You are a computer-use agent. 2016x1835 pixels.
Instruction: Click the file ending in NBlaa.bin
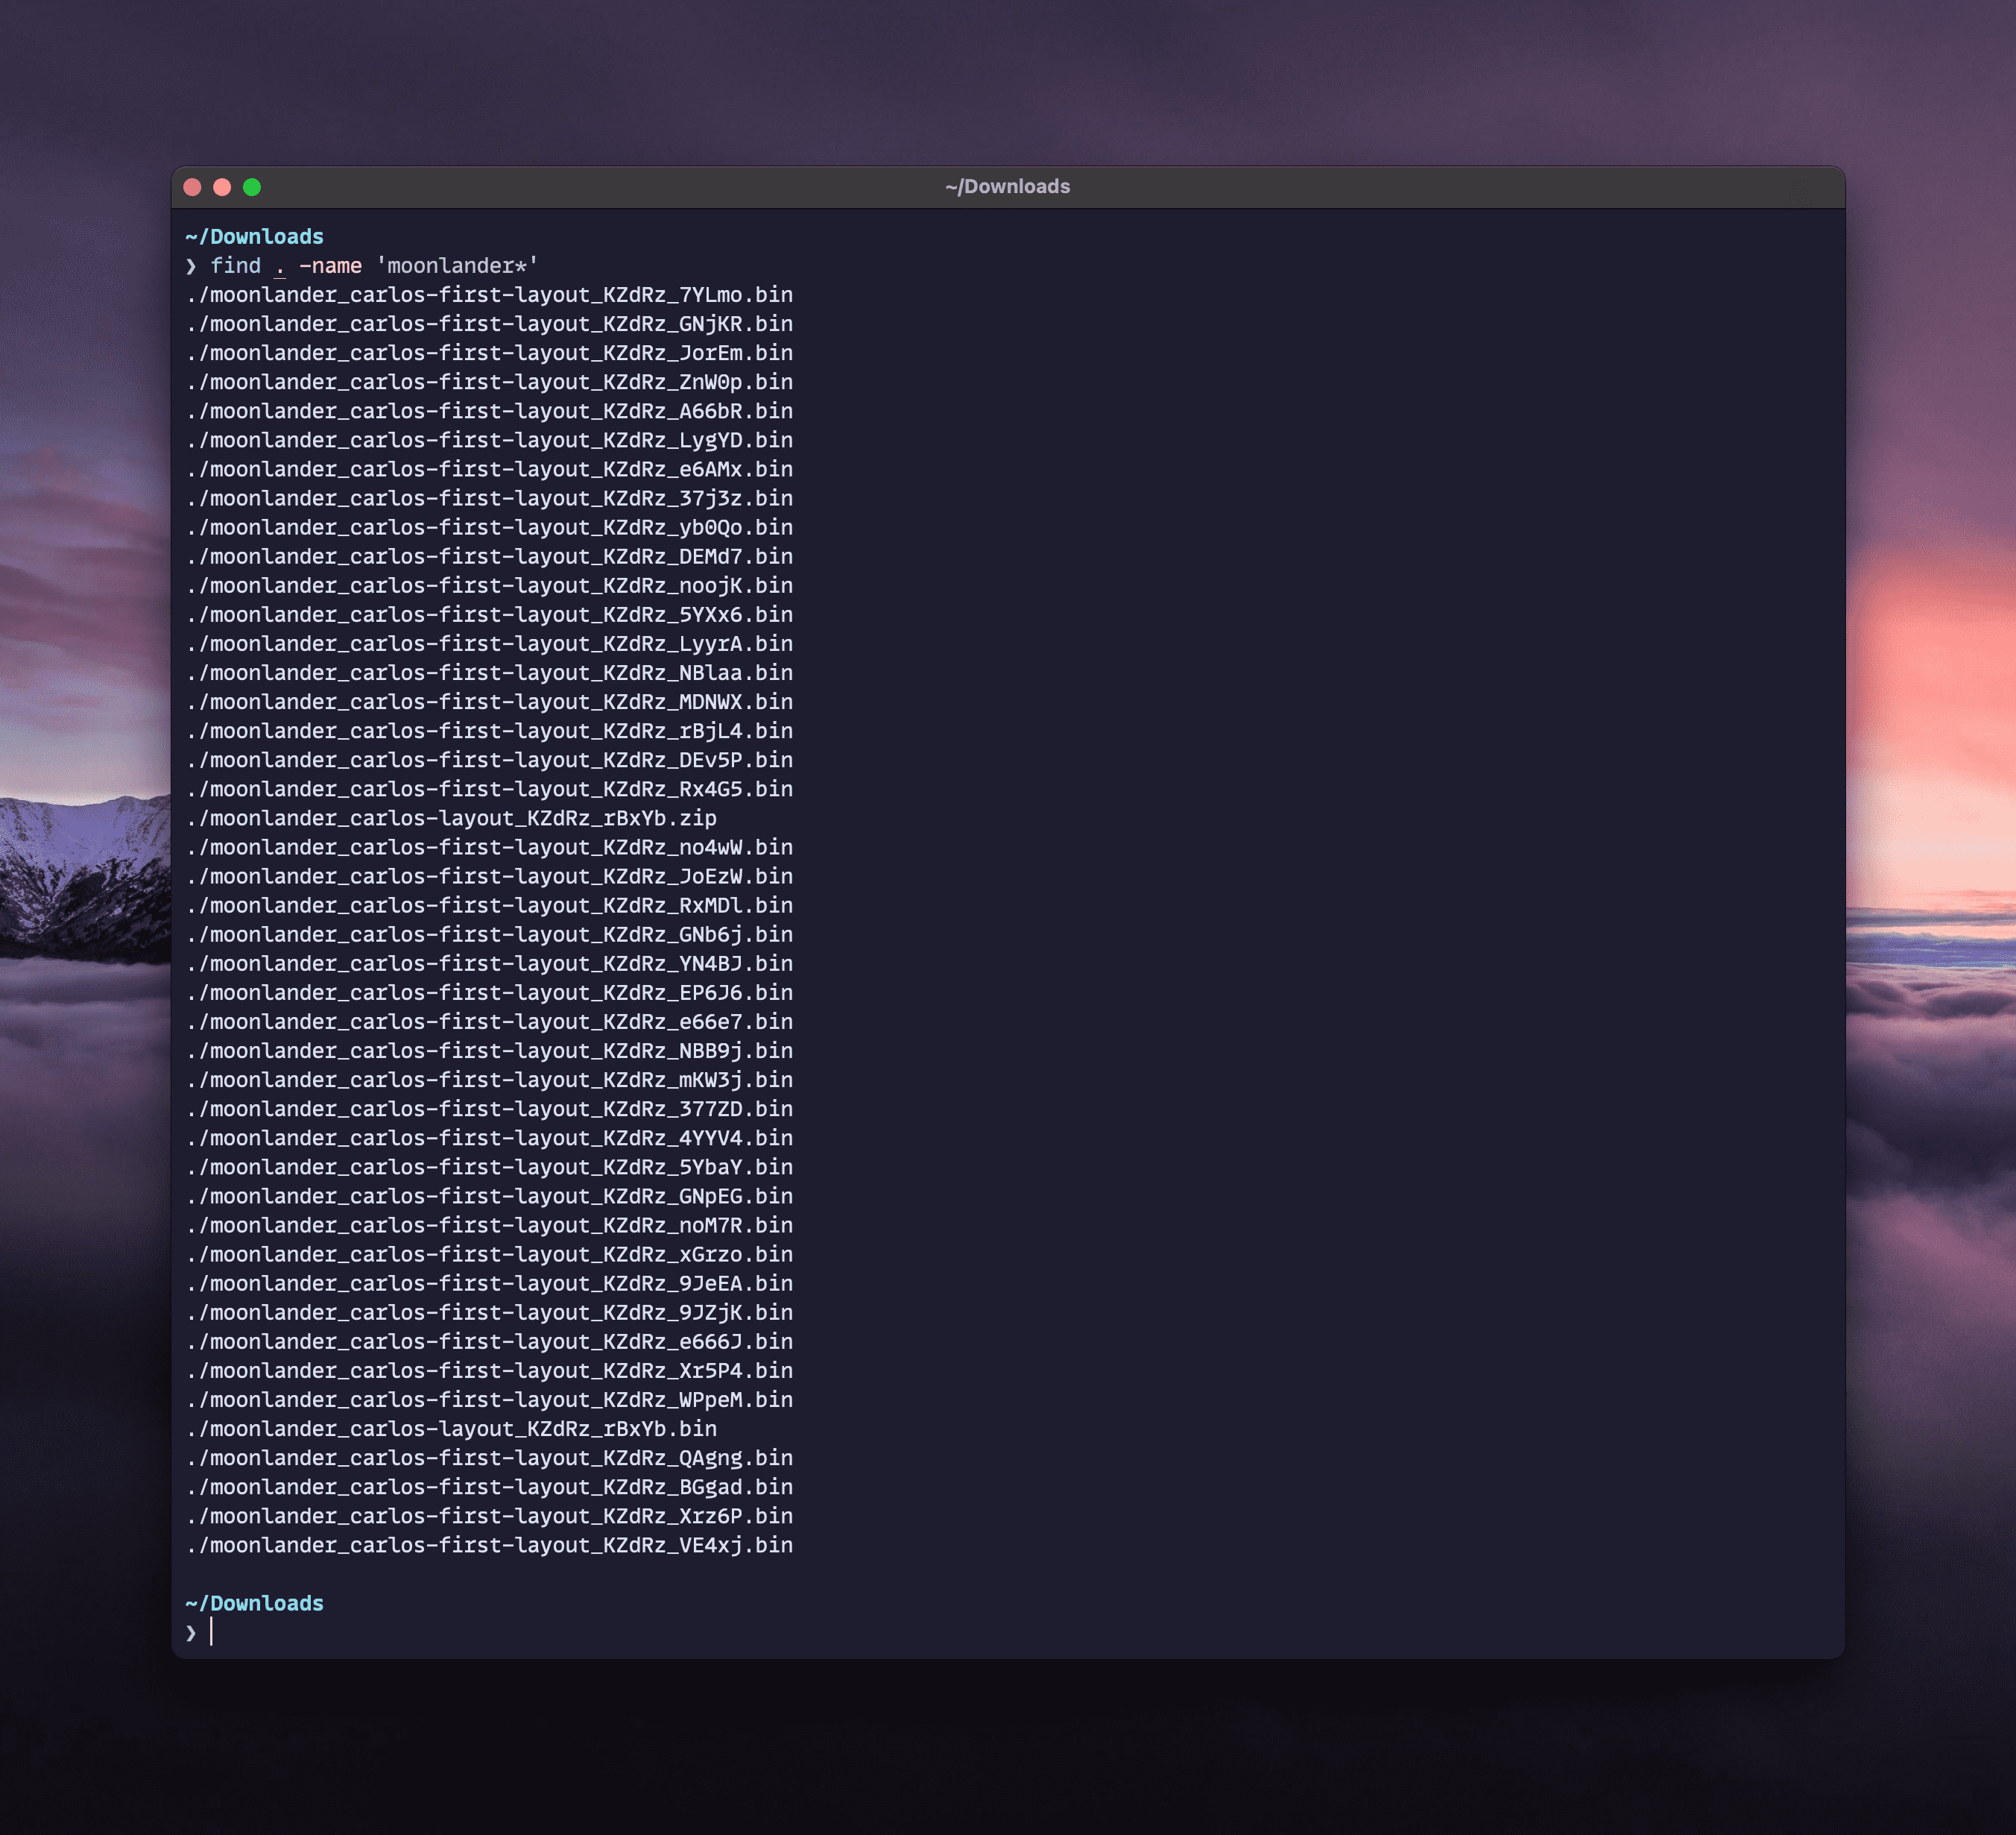point(489,673)
